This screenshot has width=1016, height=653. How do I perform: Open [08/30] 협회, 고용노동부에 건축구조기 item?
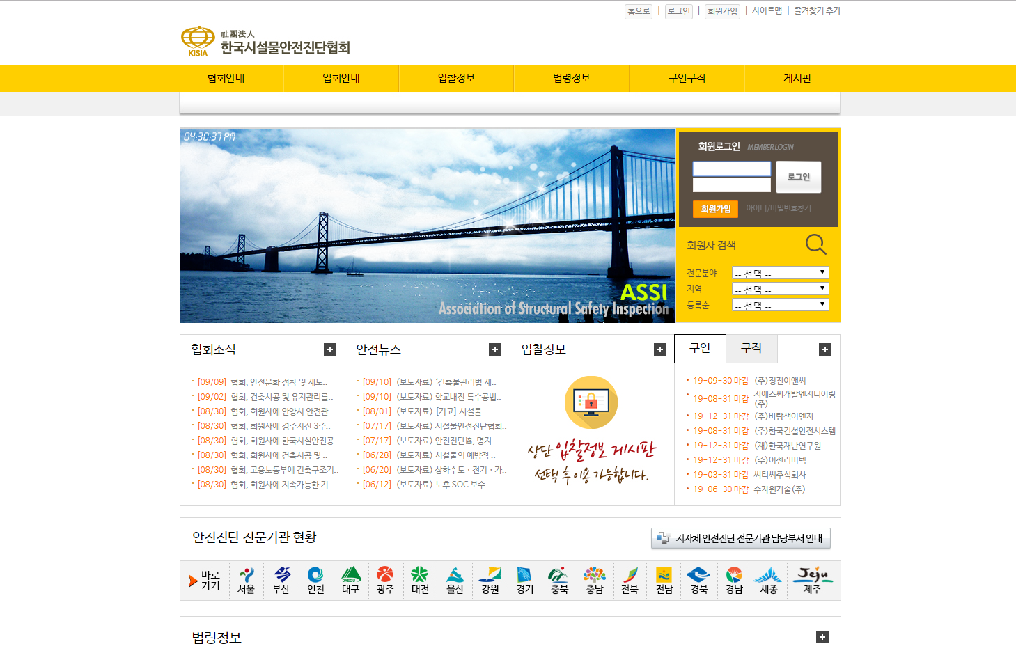pos(268,470)
